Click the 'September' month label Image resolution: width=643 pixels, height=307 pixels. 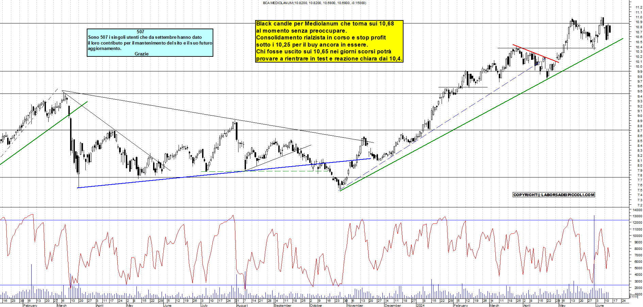[x=283, y=305]
